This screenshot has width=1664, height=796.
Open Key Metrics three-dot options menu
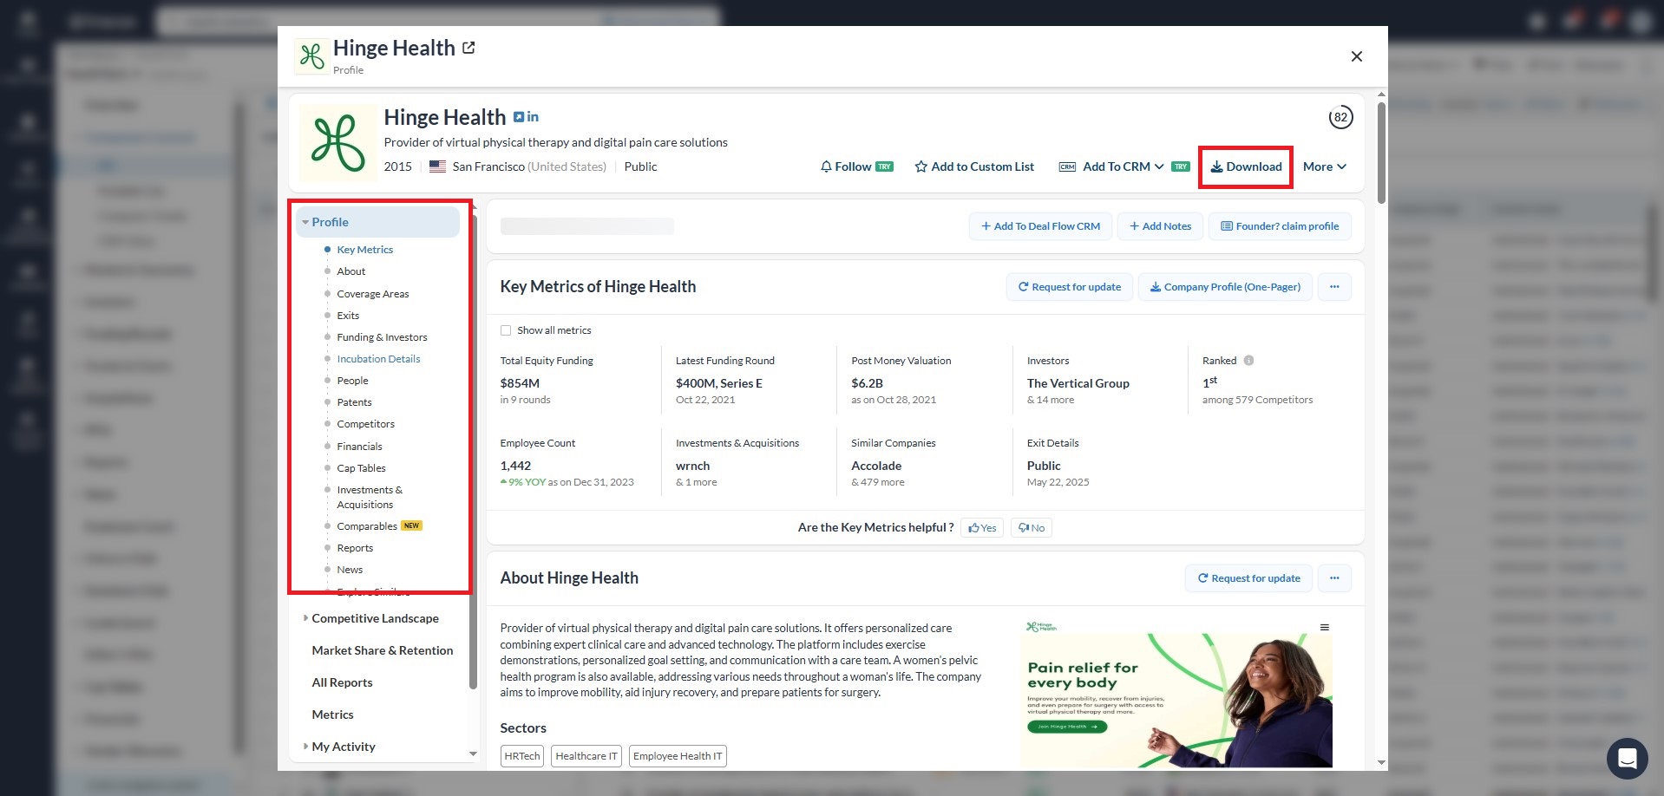click(x=1334, y=287)
